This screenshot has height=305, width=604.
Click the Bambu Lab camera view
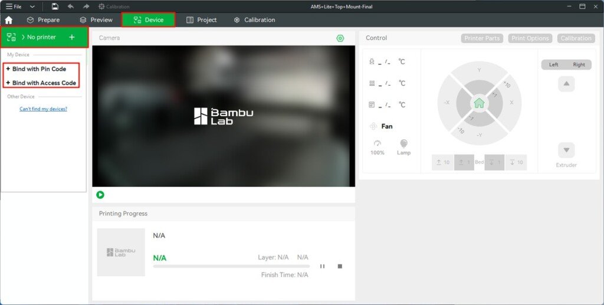click(x=224, y=116)
